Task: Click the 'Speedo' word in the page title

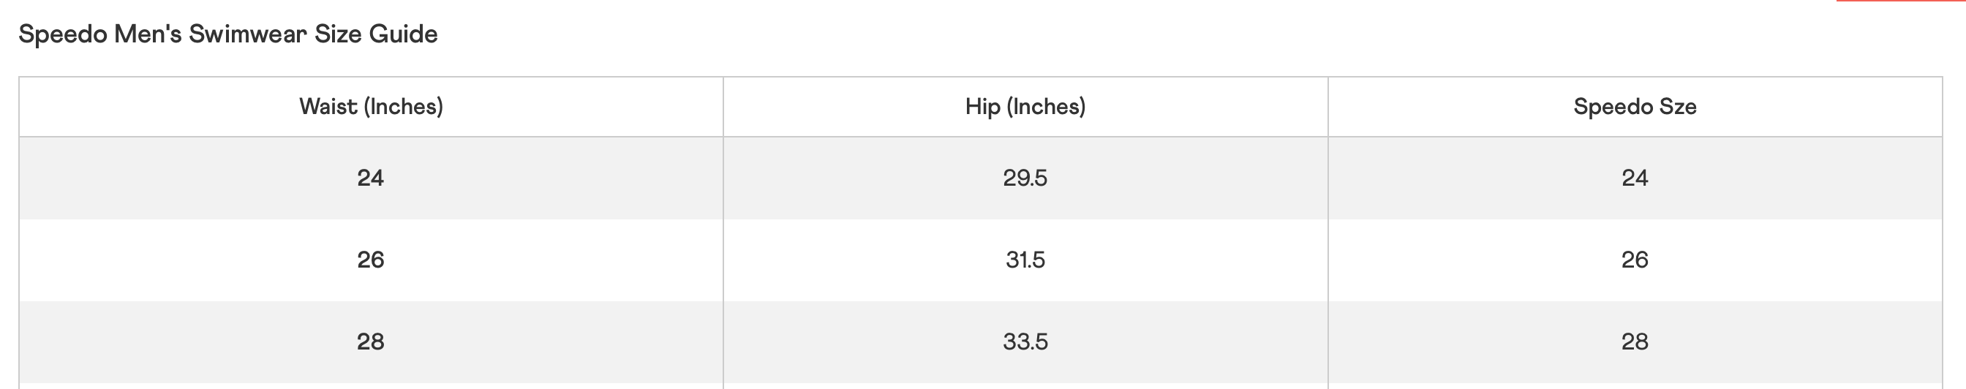Action: pos(63,34)
